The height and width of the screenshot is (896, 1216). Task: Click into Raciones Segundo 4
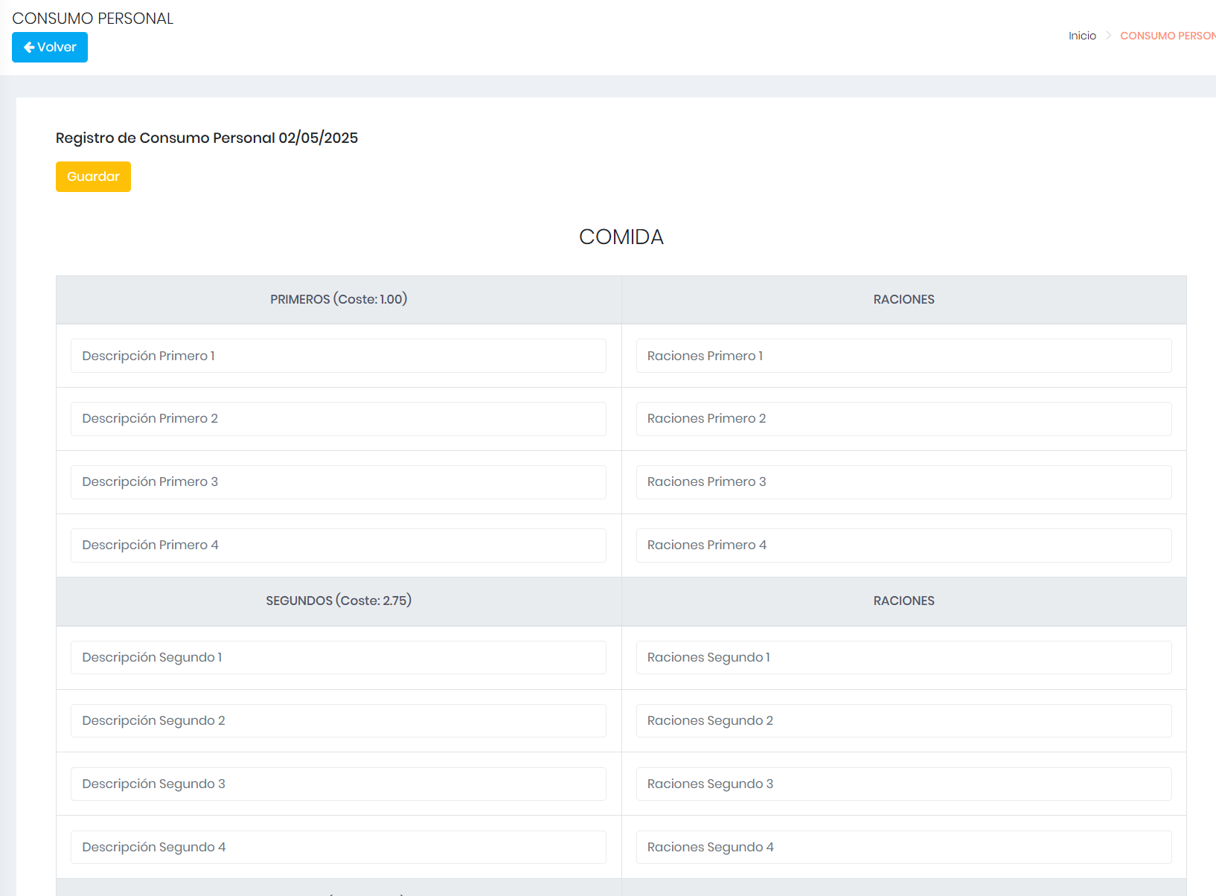tap(903, 848)
